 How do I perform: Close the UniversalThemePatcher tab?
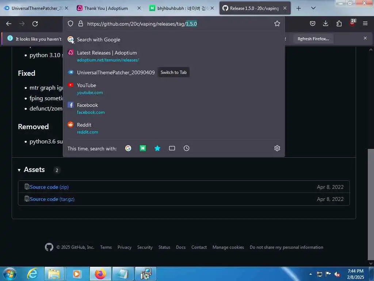tap(66, 8)
